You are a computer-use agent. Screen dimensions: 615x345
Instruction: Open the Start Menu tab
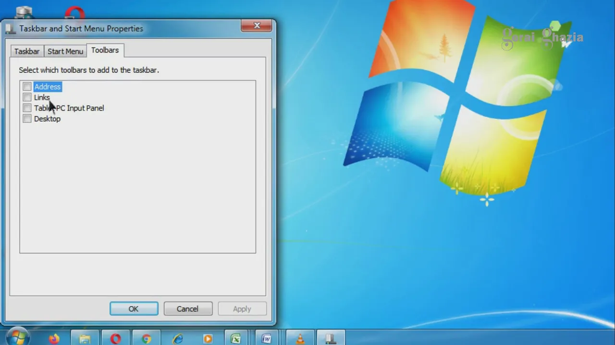pos(65,51)
